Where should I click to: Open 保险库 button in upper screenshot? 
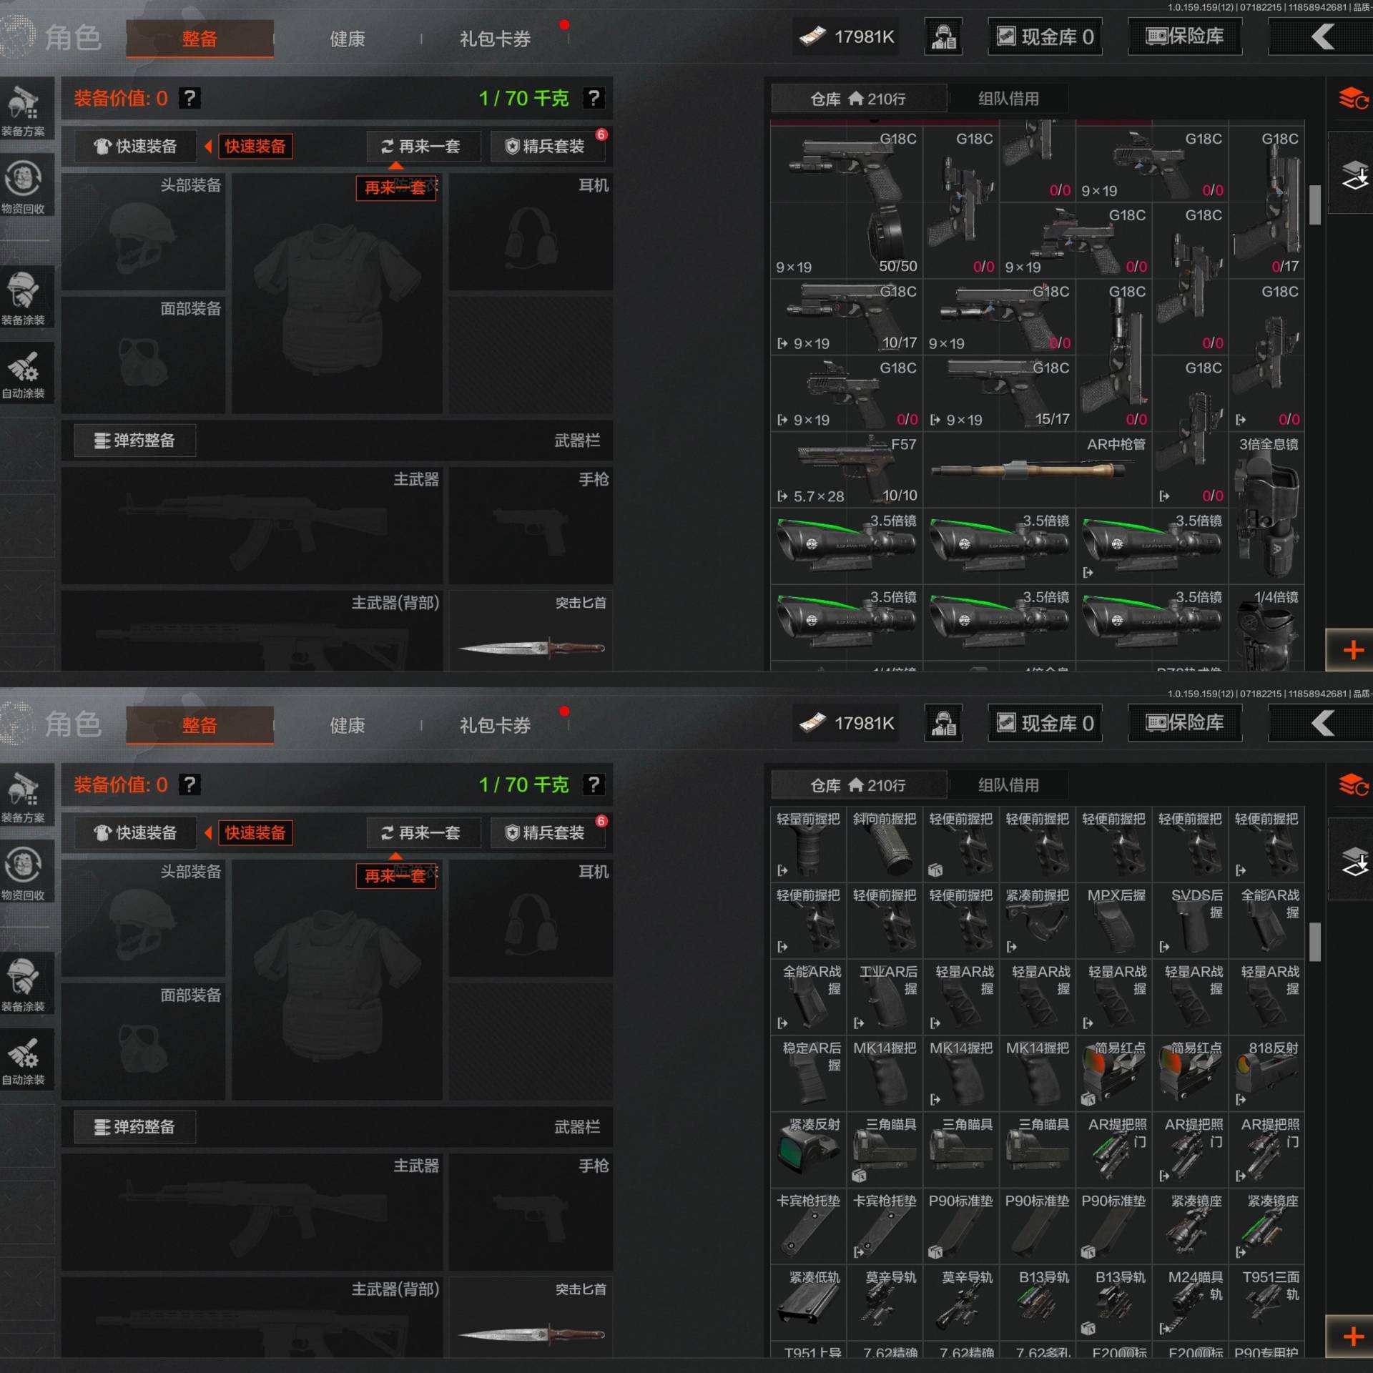pos(1184,36)
